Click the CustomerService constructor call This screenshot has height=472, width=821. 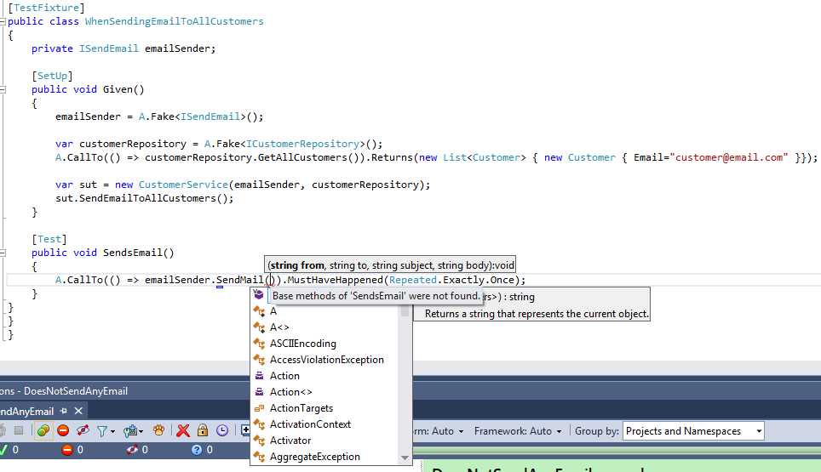pyautogui.click(x=183, y=185)
